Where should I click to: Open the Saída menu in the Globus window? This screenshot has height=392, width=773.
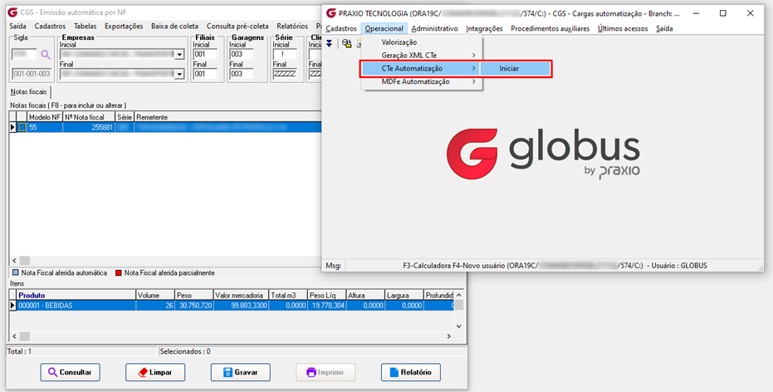(x=664, y=28)
